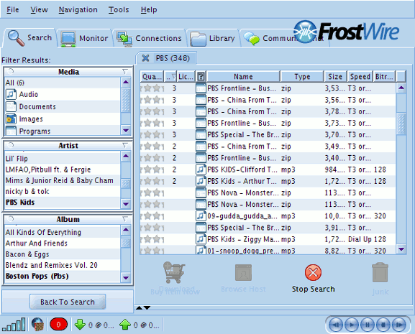Click Media list scroll up arrow
This screenshot has width=415, height=334.
pyautogui.click(x=126, y=83)
